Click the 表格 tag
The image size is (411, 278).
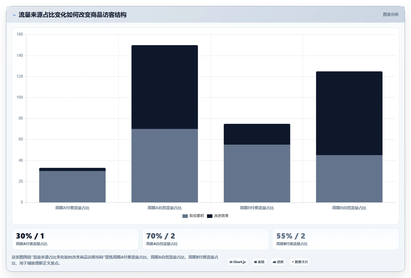(259, 262)
